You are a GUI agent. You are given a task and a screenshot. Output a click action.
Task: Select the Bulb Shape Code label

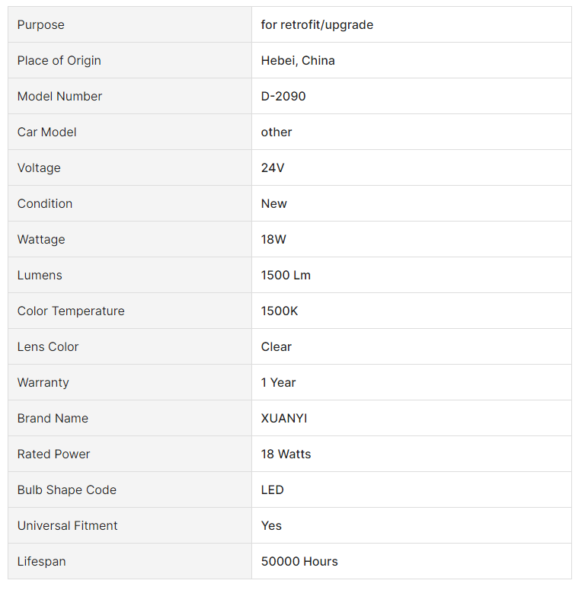pos(66,490)
